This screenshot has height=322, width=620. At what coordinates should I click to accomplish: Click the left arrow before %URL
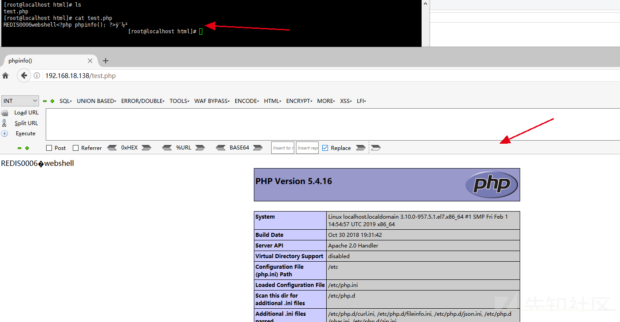(167, 148)
